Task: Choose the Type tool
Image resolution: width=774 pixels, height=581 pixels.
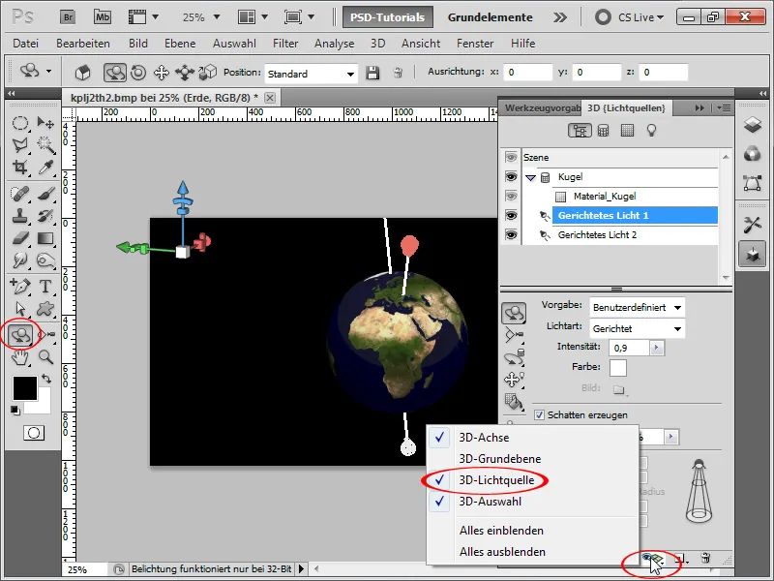Action: (x=45, y=286)
